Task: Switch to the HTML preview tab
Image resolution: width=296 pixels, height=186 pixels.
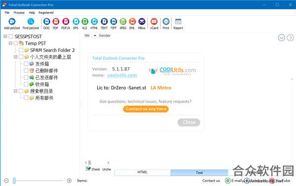Action: point(143,172)
